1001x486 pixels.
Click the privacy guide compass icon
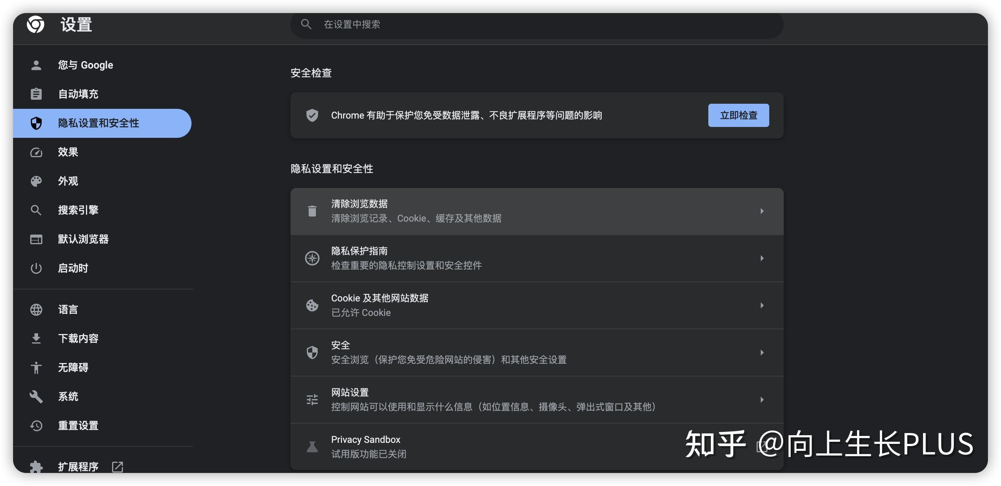pos(312,258)
